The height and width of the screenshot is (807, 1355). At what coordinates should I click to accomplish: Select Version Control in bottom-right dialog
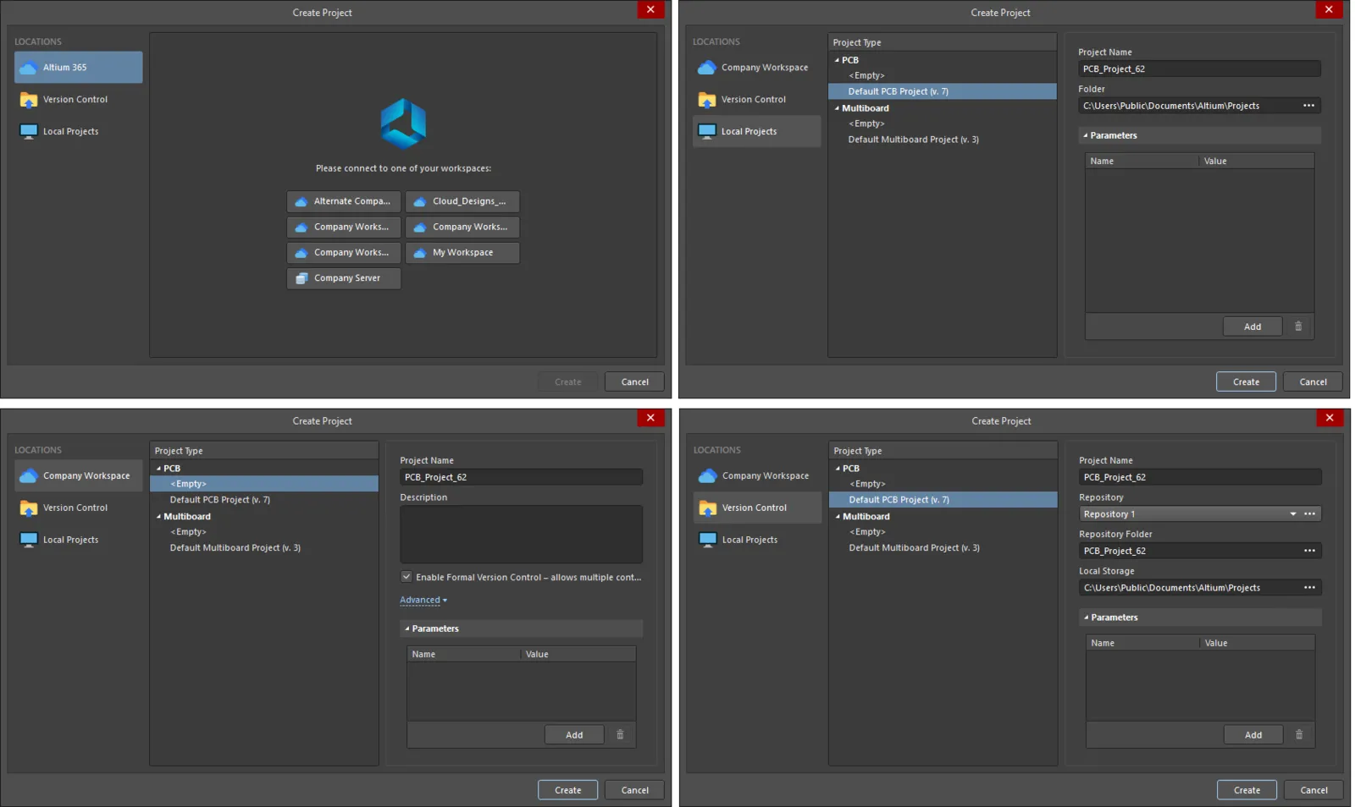click(x=757, y=508)
